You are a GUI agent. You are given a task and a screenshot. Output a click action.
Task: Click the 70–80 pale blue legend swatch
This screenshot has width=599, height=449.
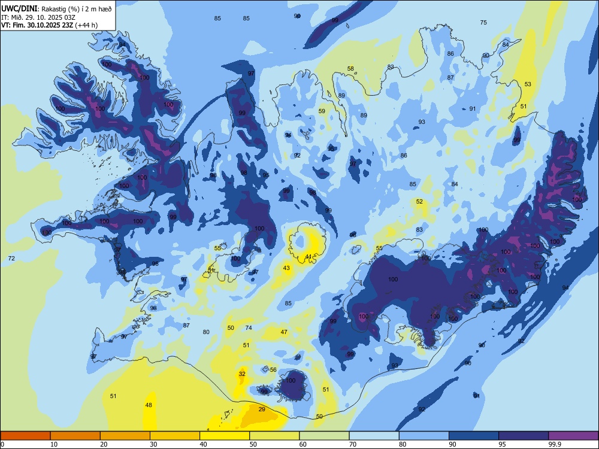pyautogui.click(x=374, y=436)
